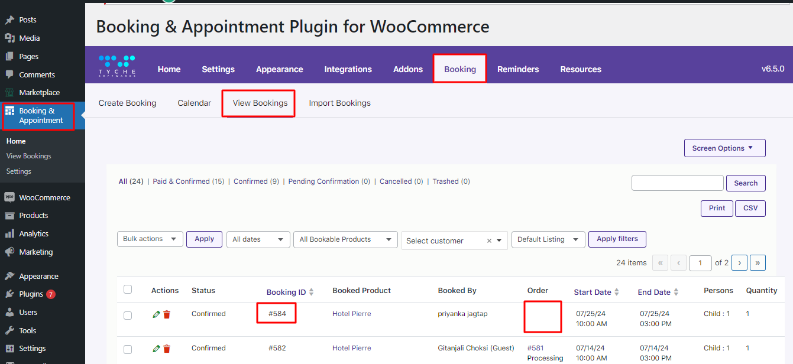This screenshot has height=364, width=793.
Task: Go to last page of bookings
Action: [758, 263]
